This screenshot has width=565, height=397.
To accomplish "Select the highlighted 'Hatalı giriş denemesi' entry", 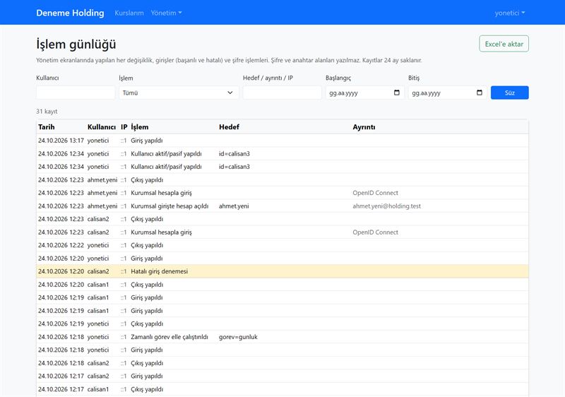I will (282, 271).
